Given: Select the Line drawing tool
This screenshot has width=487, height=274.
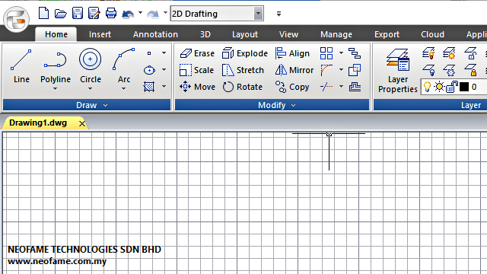Looking at the screenshot, I should [x=21, y=66].
